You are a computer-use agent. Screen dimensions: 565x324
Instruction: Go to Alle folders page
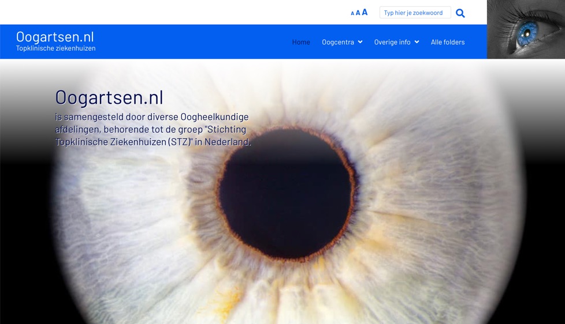click(x=448, y=42)
